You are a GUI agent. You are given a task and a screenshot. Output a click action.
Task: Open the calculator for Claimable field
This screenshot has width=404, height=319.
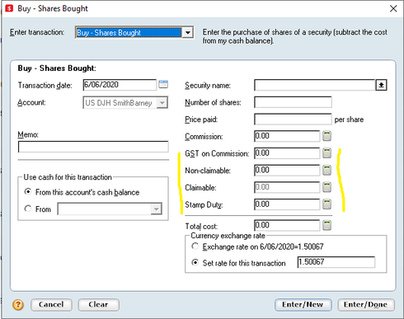point(326,187)
